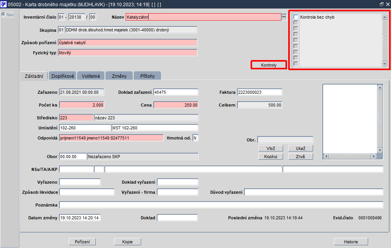This screenshot has height=248, width=391.
Task: Click right arrow of image panel horizontal scrollbar
Action: [x=374, y=157]
